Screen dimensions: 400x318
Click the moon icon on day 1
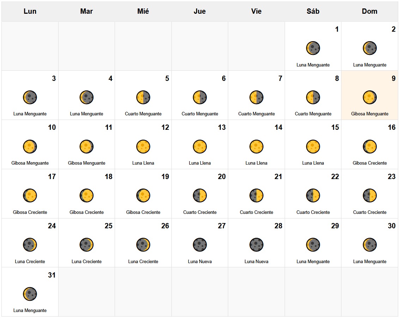point(313,48)
